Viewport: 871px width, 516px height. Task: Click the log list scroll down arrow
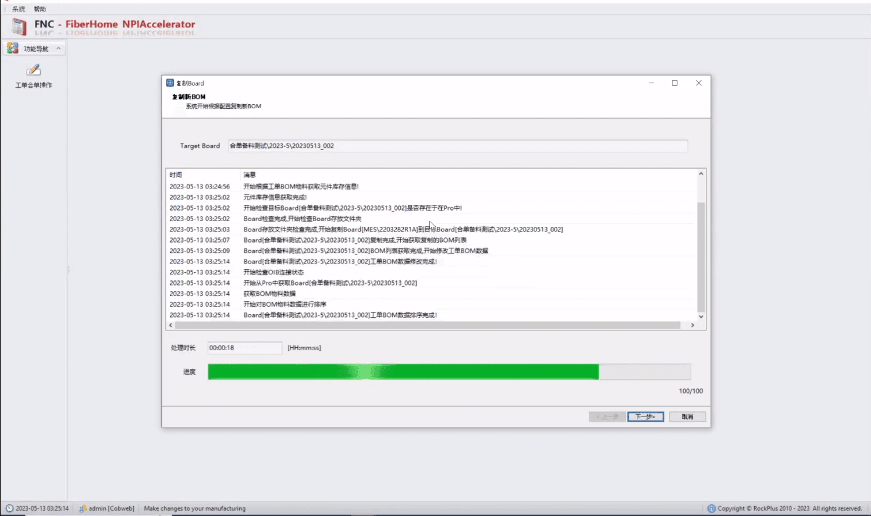[x=701, y=316]
